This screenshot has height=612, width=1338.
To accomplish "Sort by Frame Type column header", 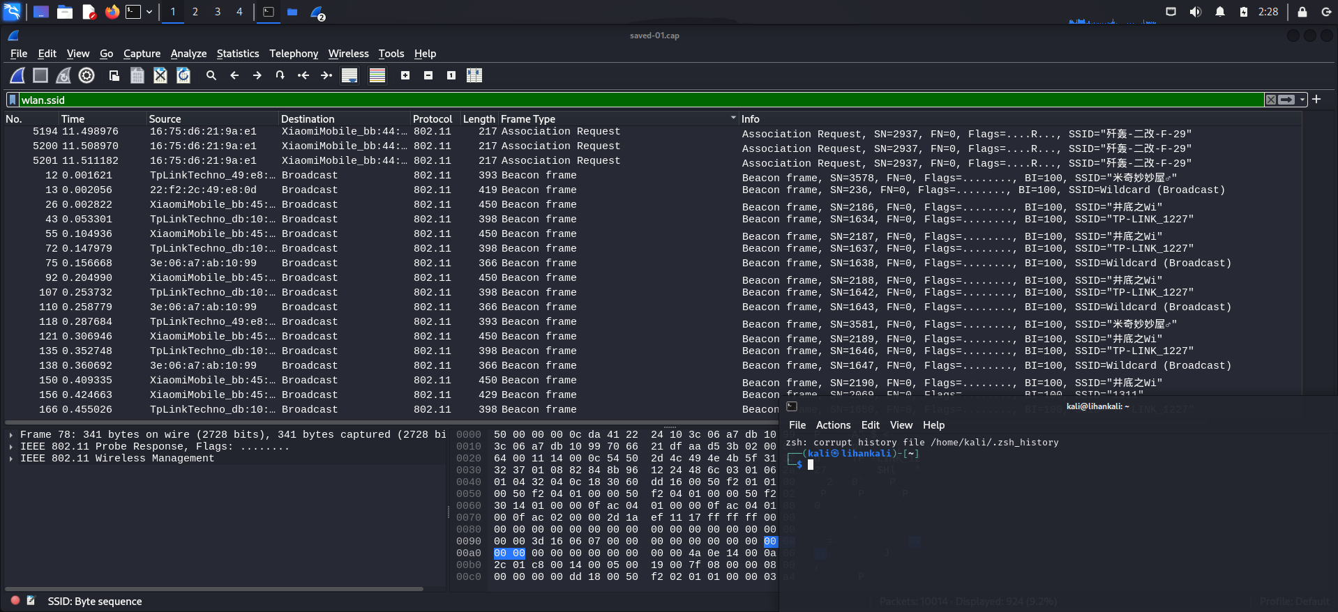I will coord(618,119).
